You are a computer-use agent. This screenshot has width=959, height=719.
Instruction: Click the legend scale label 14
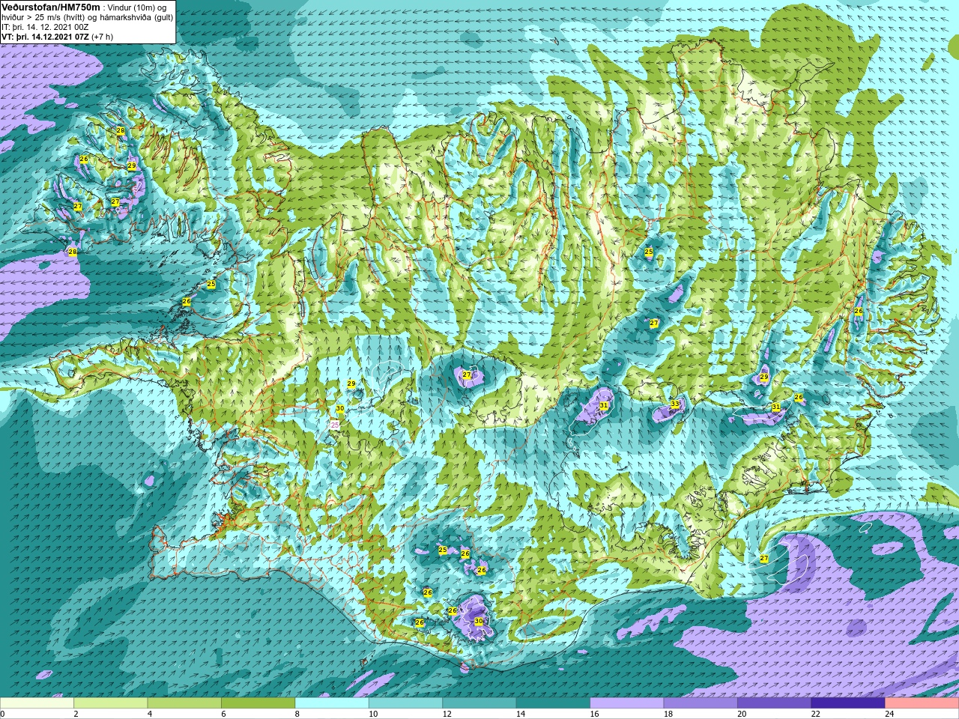(521, 714)
